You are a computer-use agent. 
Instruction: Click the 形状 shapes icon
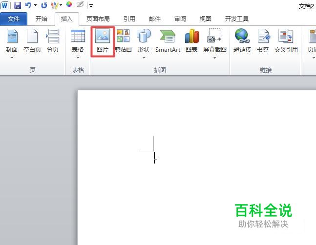click(144, 36)
